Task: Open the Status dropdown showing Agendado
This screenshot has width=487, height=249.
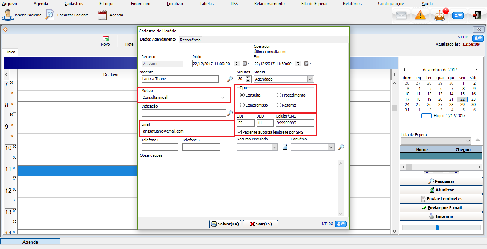Action: coord(310,79)
